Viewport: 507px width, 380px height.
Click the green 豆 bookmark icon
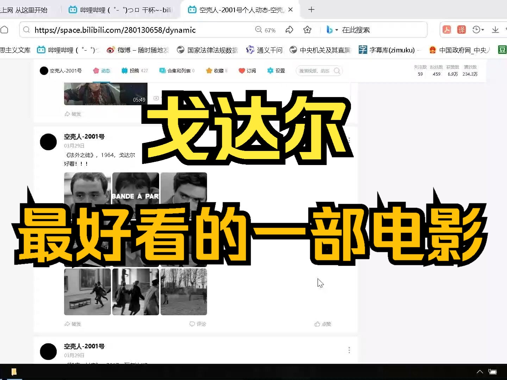(502, 50)
